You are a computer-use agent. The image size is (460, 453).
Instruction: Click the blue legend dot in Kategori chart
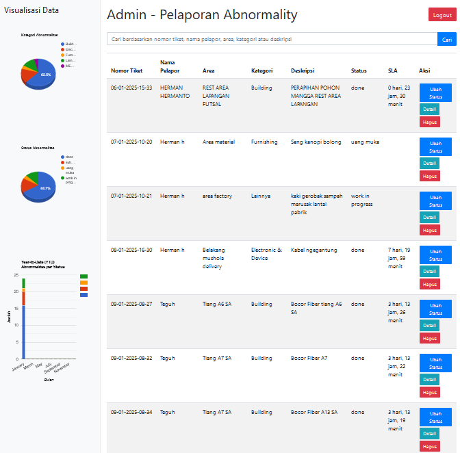coord(63,44)
